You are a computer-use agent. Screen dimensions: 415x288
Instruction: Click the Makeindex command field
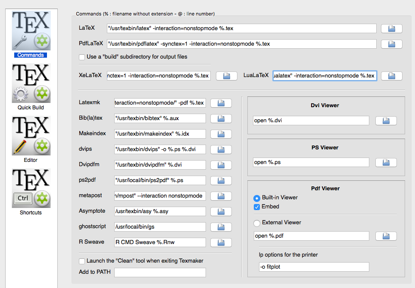point(160,134)
